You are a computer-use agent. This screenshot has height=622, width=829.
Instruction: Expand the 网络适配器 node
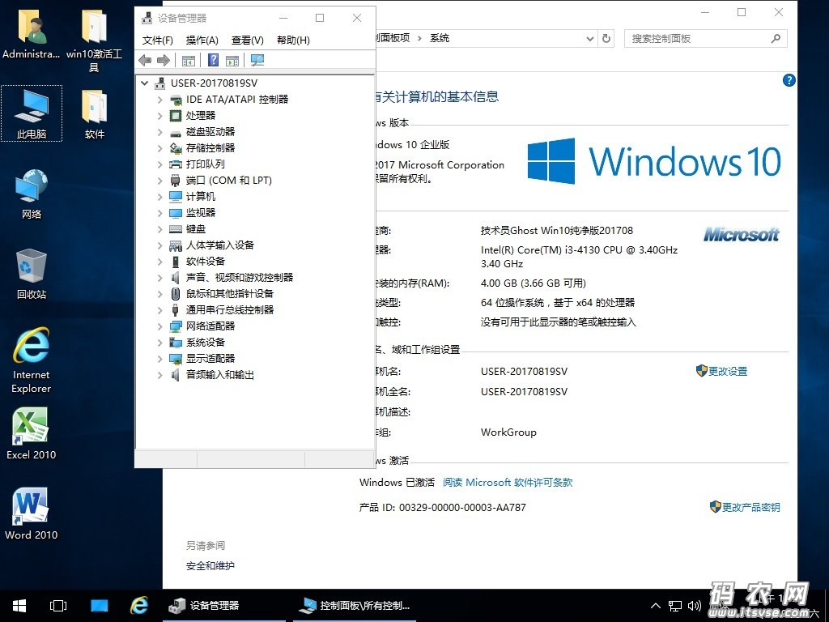159,326
